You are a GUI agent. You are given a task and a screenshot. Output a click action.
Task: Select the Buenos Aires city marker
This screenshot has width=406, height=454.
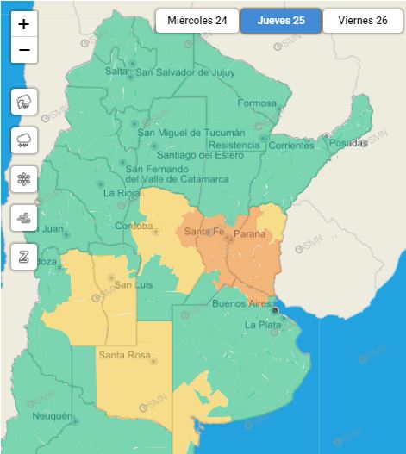[x=275, y=311]
